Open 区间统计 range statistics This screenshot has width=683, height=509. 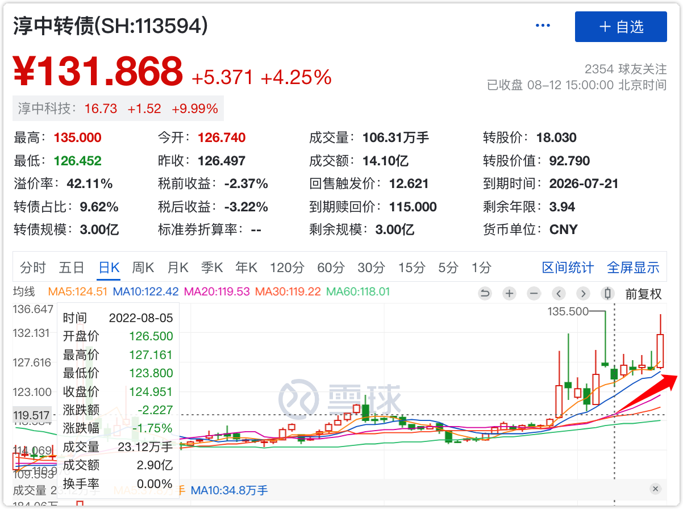tap(568, 268)
